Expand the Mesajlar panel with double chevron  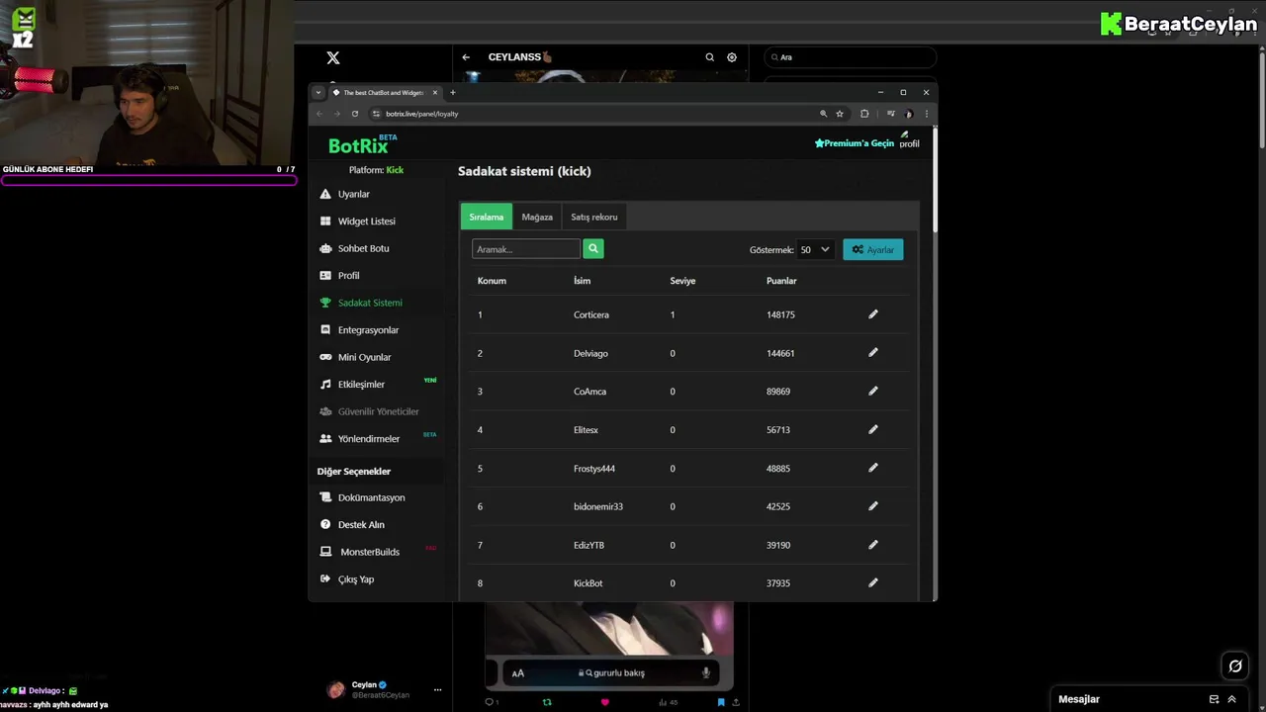[1231, 699]
